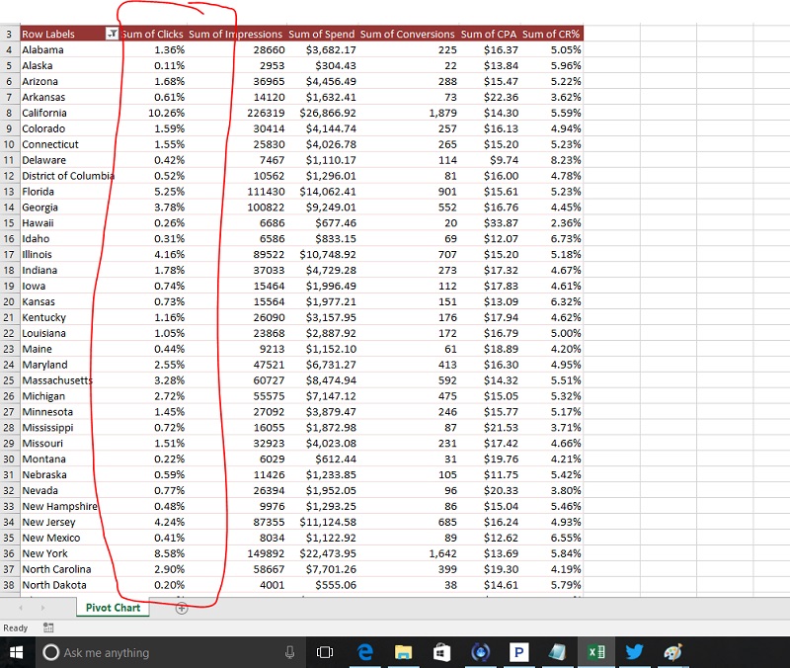Click Maryland spend $6,731.27

point(331,365)
